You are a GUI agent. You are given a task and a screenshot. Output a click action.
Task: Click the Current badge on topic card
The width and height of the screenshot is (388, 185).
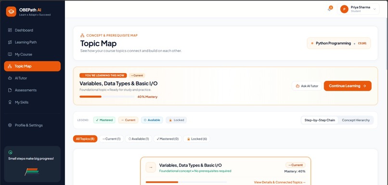(296, 165)
